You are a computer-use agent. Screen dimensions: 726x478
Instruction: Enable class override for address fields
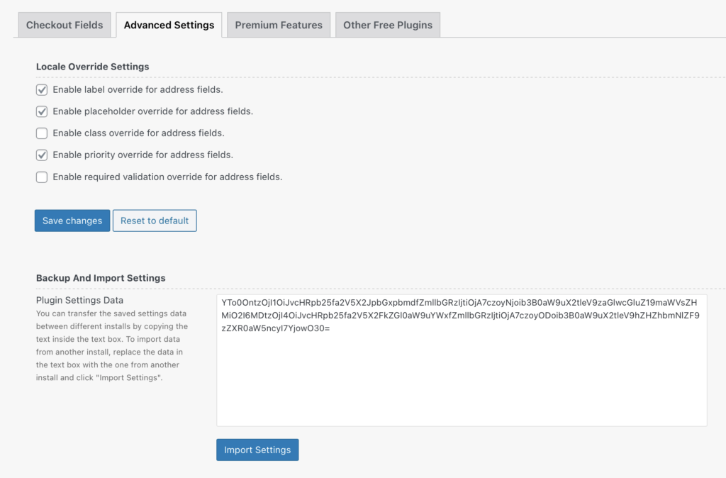(x=42, y=133)
